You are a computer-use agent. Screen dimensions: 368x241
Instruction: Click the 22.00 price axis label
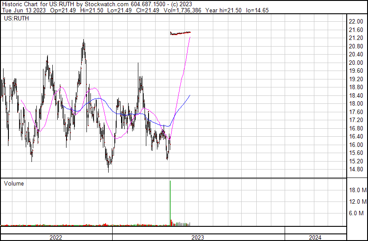(356, 22)
